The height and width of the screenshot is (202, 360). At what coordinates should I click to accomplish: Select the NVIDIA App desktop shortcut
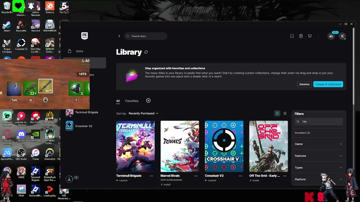pos(35,136)
